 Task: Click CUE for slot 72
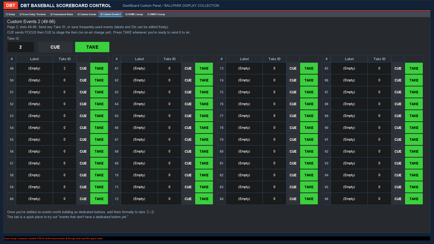point(188,199)
